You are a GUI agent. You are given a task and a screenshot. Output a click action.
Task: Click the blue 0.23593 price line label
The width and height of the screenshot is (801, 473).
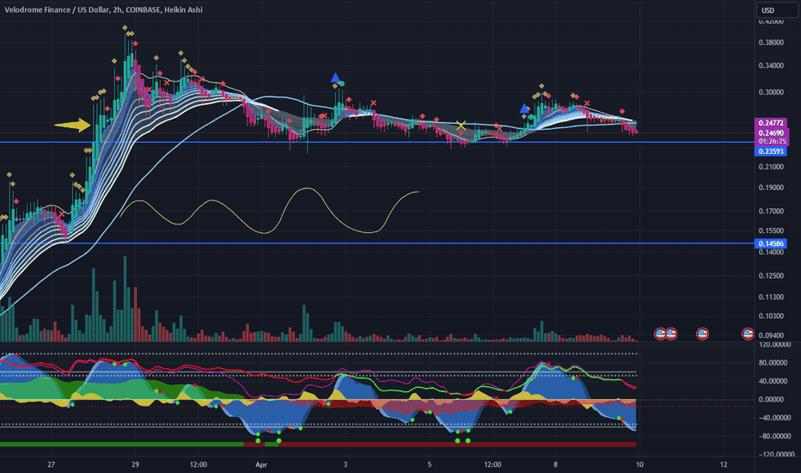tap(770, 151)
